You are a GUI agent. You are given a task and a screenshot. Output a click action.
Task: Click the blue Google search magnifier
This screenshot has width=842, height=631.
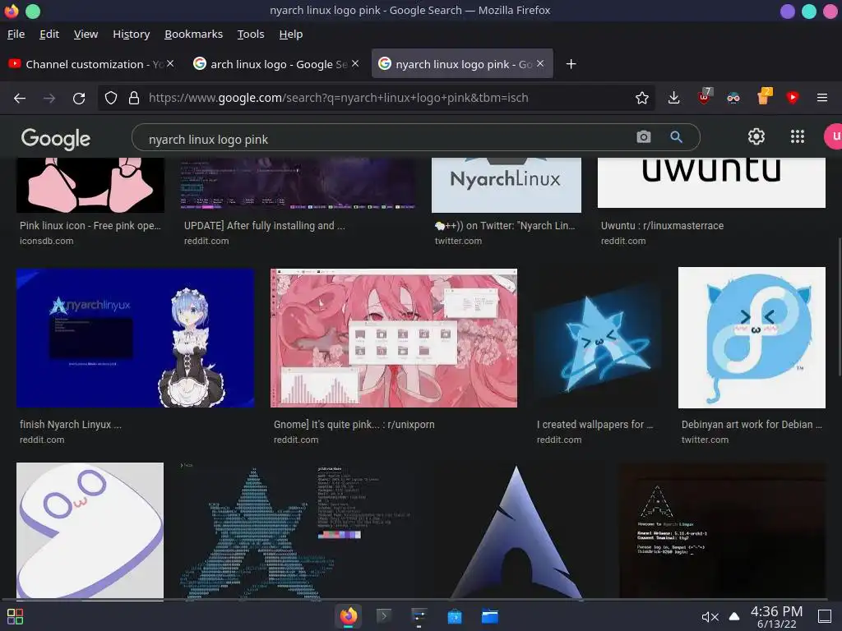coord(676,137)
